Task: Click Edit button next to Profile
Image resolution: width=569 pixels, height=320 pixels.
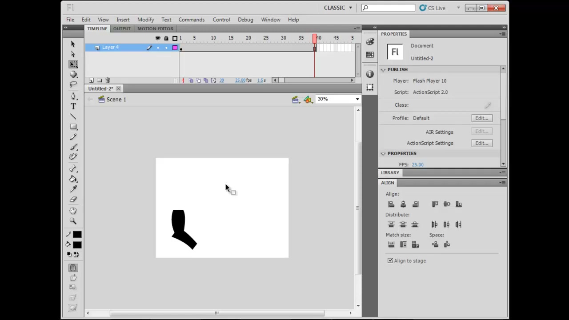Action: click(482, 118)
